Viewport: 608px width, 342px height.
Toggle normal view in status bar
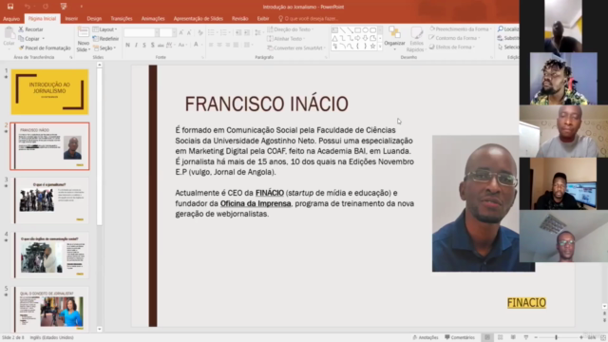(x=487, y=337)
